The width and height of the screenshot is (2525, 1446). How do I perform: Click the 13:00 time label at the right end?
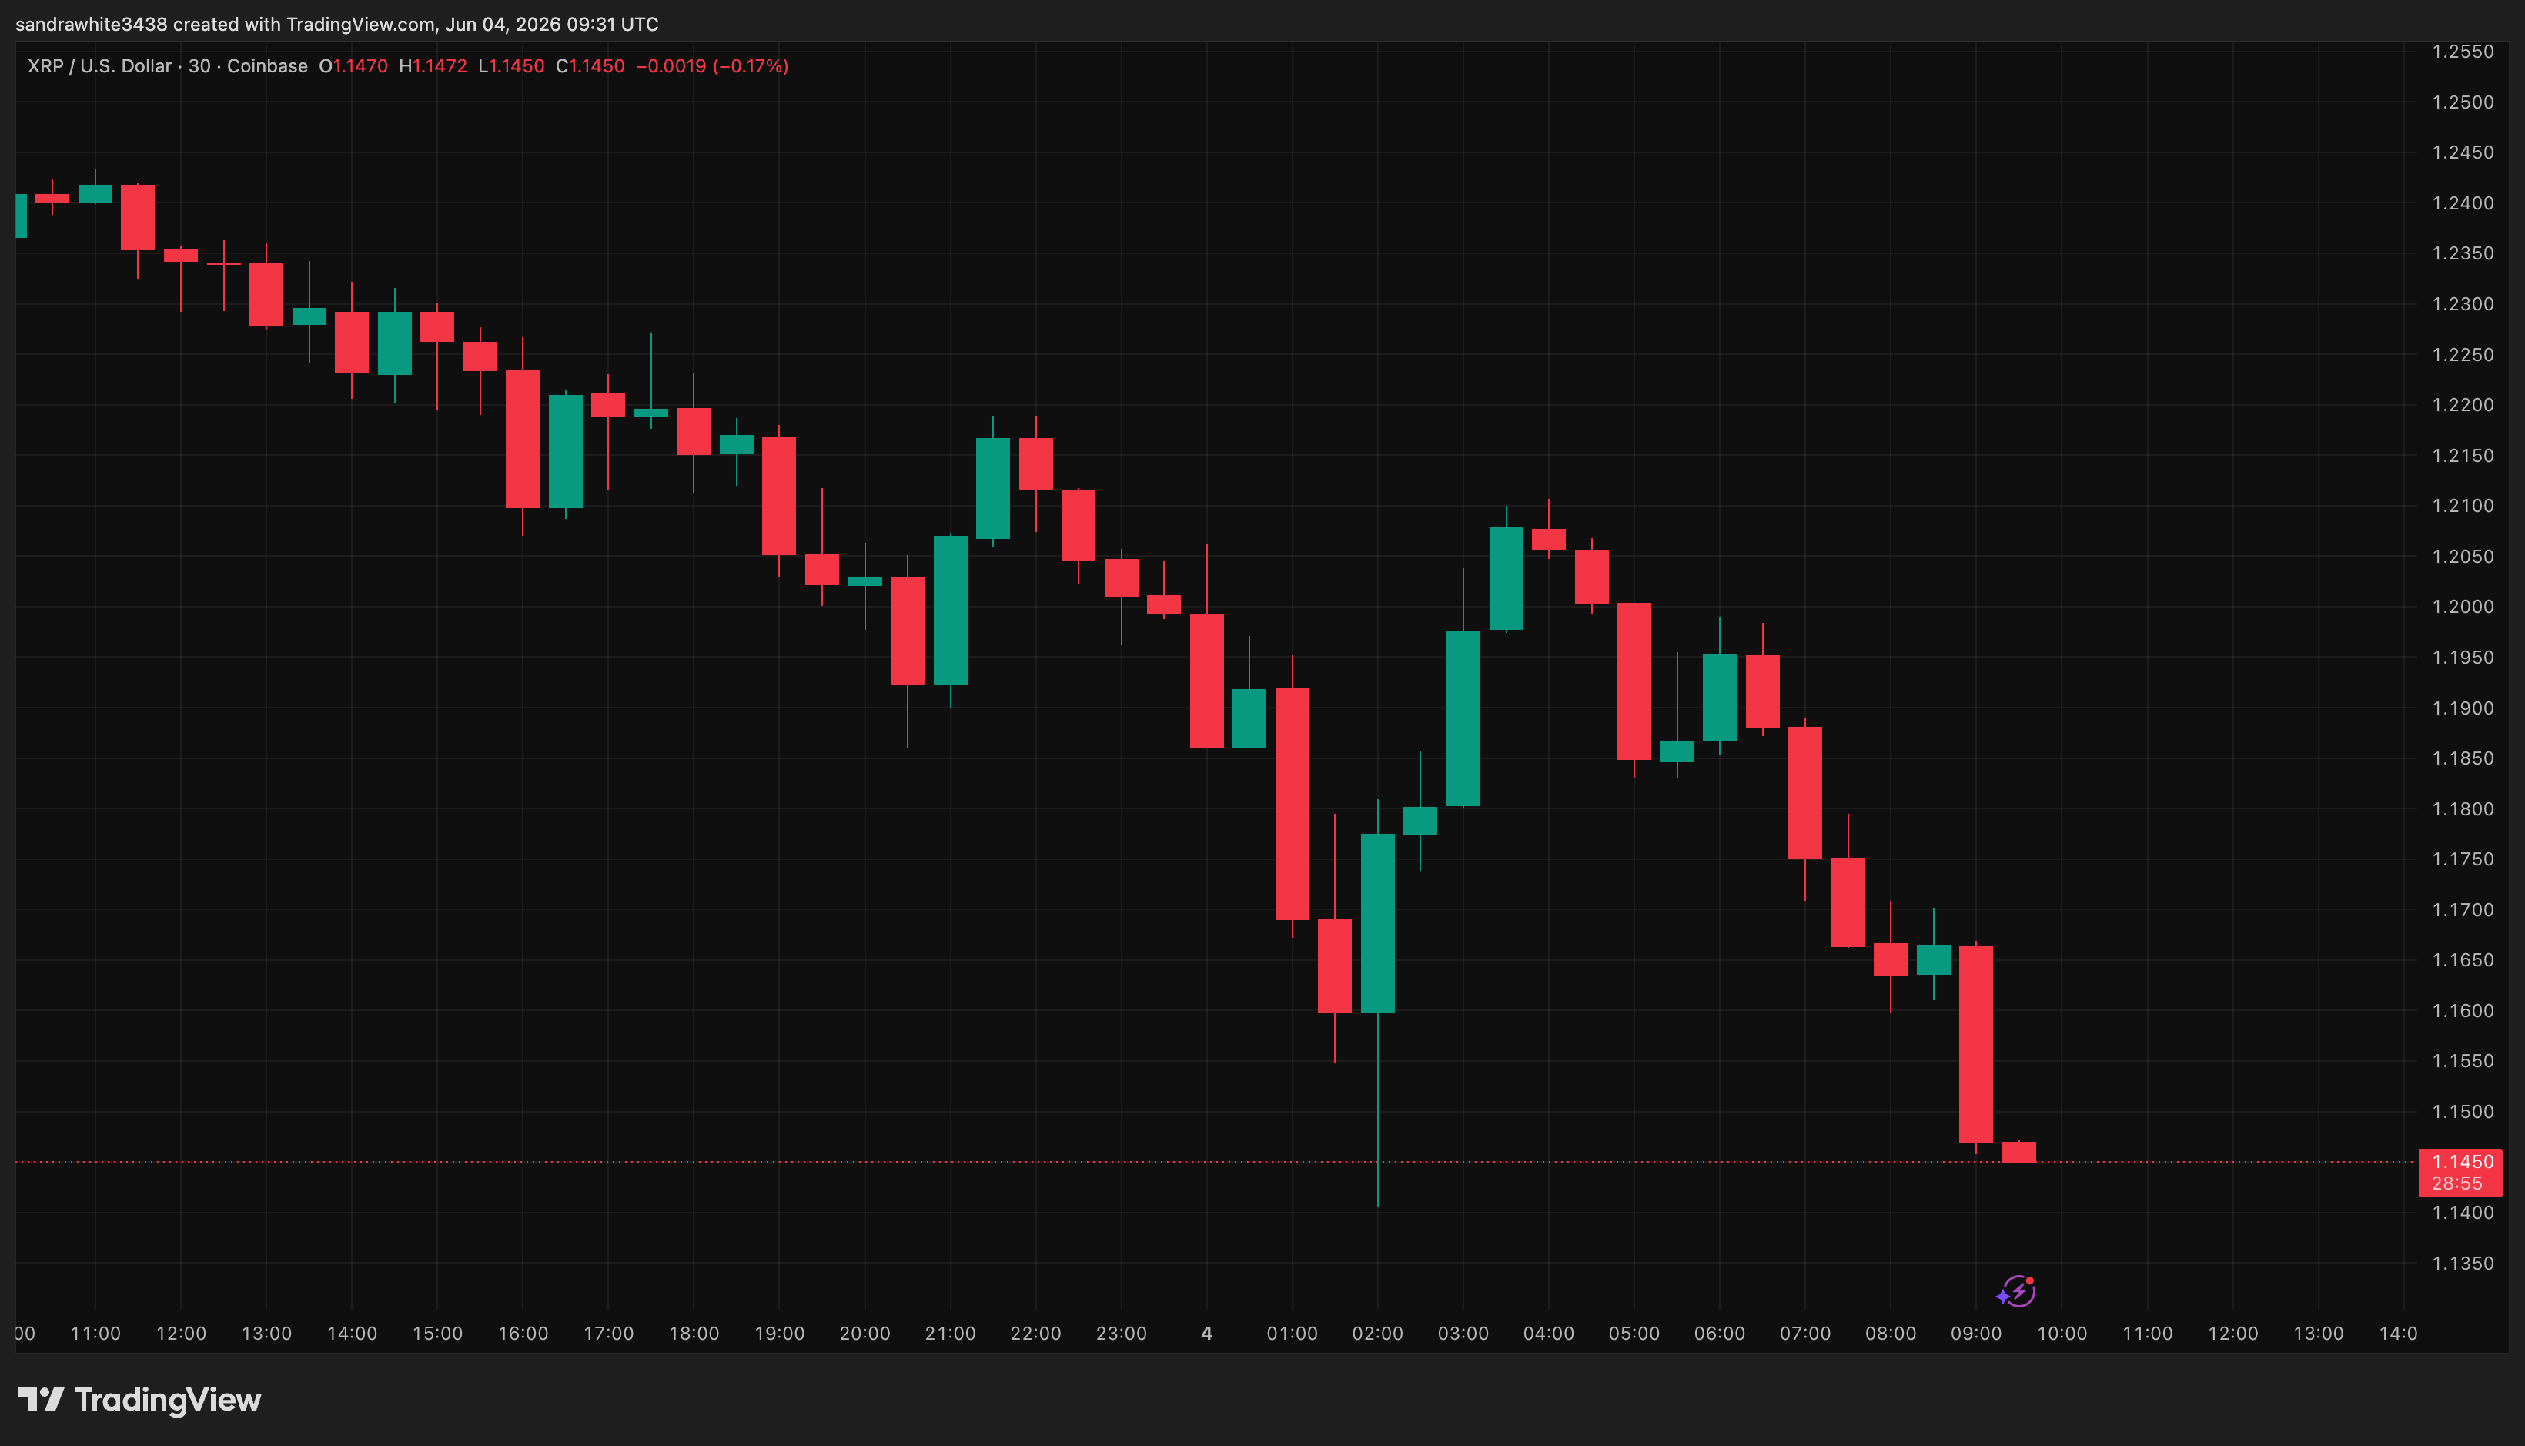pyautogui.click(x=2319, y=1334)
